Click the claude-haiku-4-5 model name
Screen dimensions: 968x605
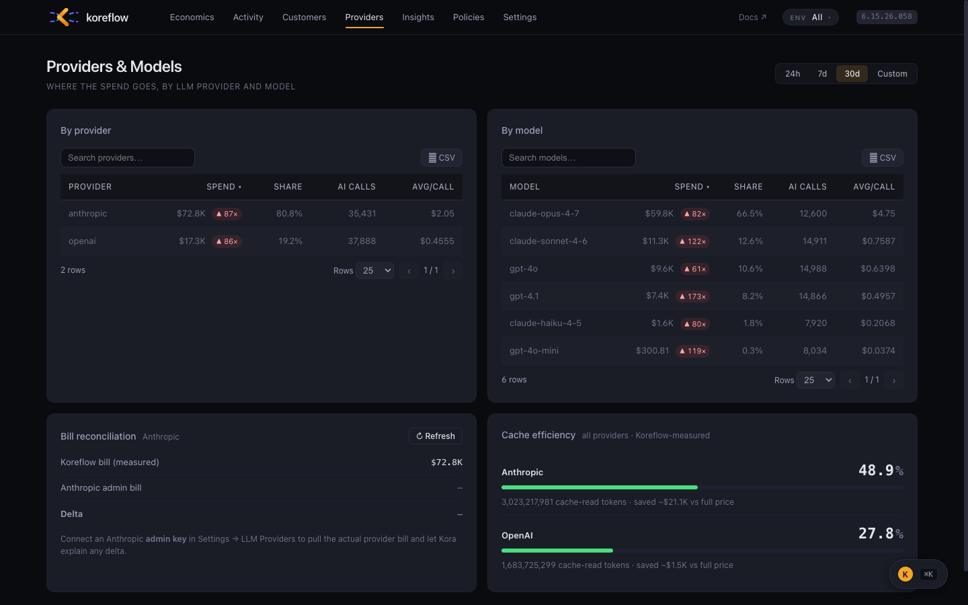pyautogui.click(x=546, y=323)
